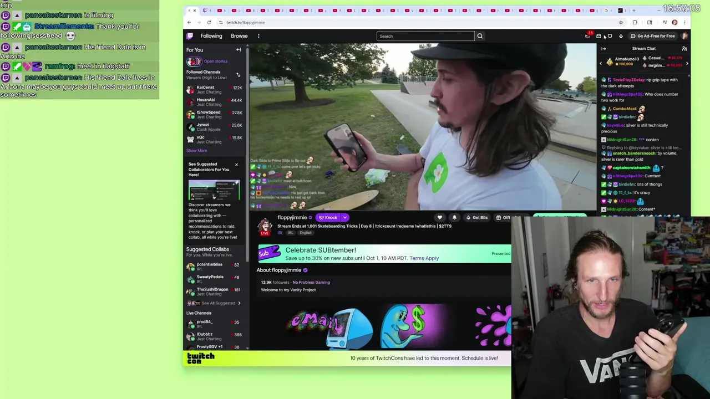Click the Knock button
The height and width of the screenshot is (399, 710).
(x=328, y=218)
